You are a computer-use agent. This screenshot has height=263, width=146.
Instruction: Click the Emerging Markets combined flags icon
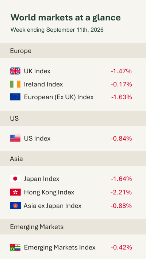click(x=15, y=247)
